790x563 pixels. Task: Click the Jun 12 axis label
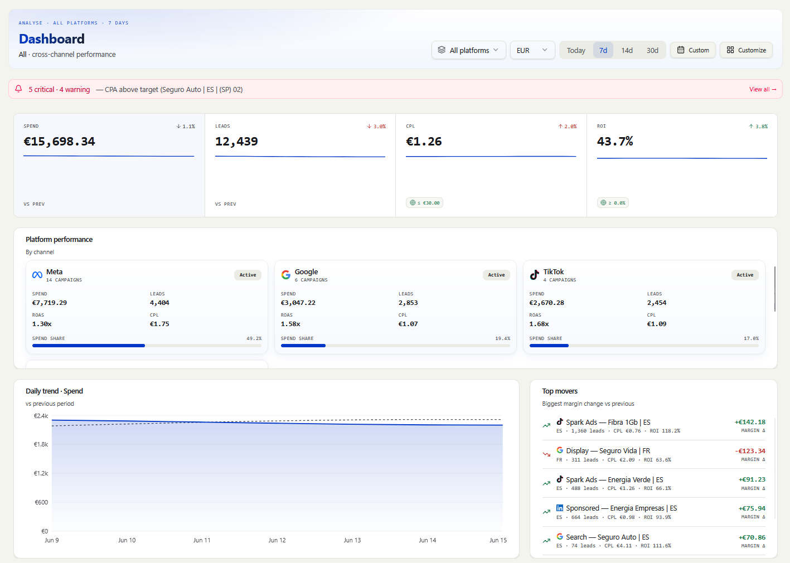pyautogui.click(x=277, y=540)
